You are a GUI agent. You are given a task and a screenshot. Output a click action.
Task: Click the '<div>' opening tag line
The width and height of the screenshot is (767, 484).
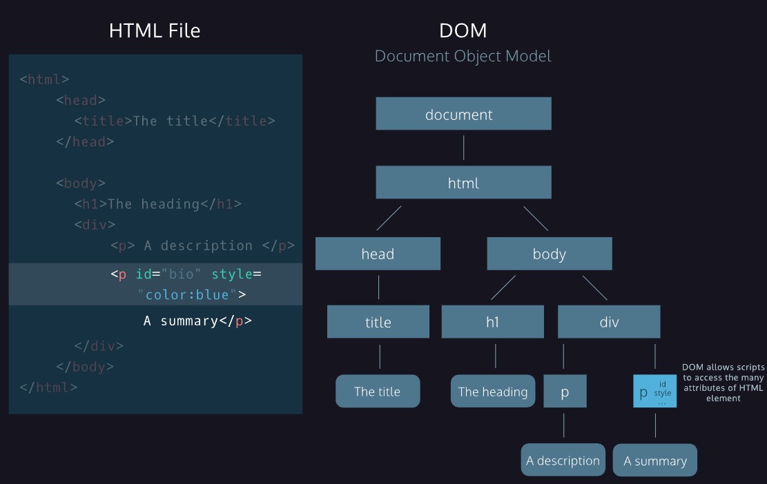click(95, 225)
